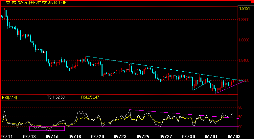Click the chart title 英镑美元(外汇交易)3小时
Viewport: 254px width, 139px height.
pos(36,3)
